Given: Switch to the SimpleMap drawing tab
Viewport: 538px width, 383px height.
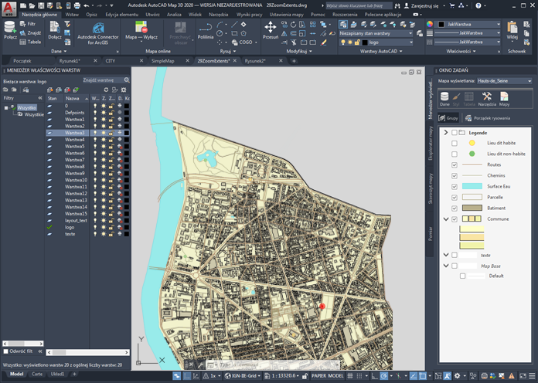Looking at the screenshot, I should point(162,60).
